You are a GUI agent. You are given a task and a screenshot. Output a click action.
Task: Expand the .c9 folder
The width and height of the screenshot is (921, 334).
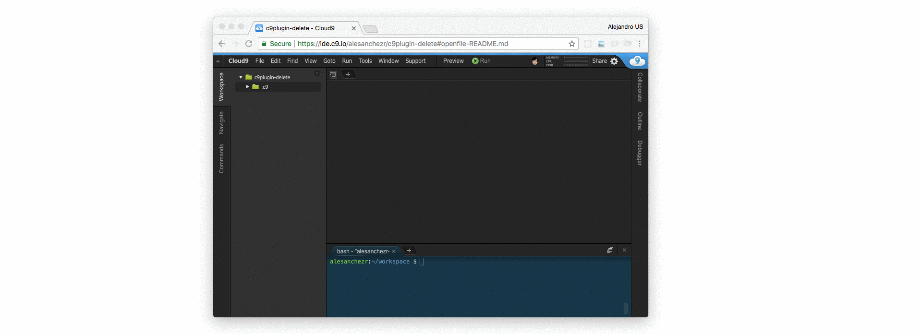pos(248,87)
